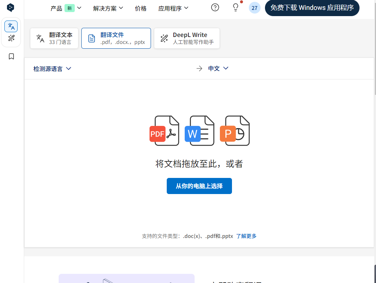This screenshot has width=376, height=283.
Task: Open the 检测源语言 source language dropdown
Action: click(52, 69)
